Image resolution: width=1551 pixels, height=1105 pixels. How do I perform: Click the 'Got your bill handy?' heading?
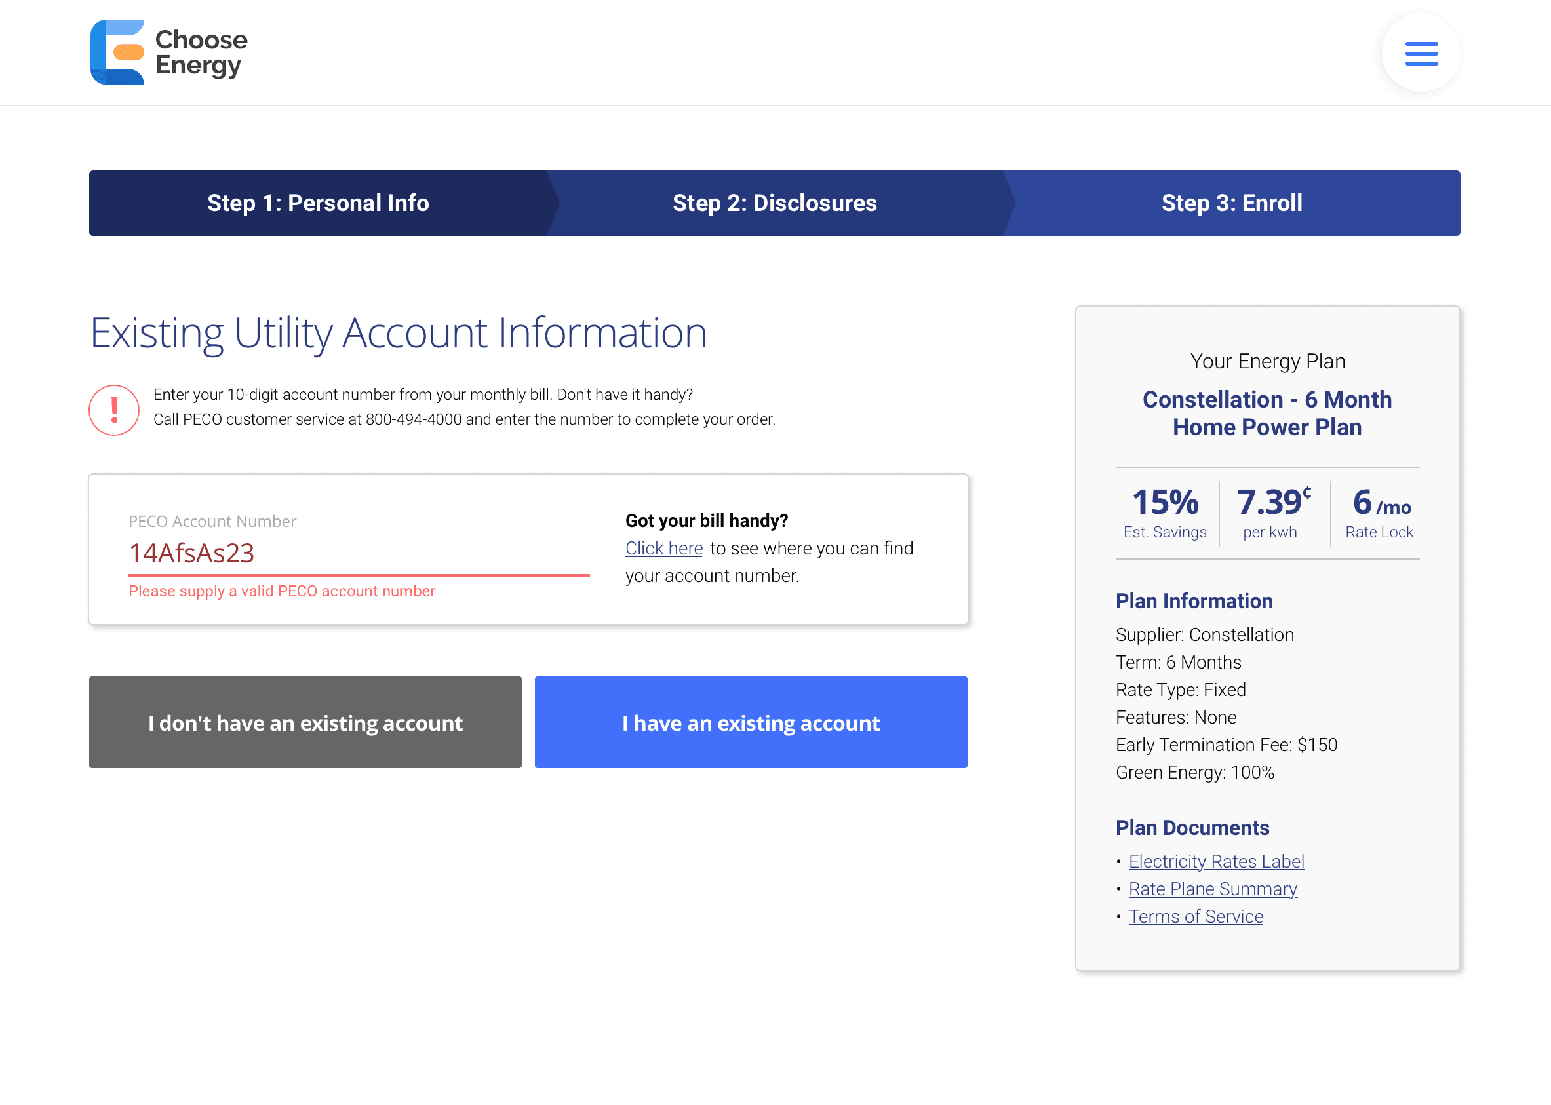pos(707,520)
